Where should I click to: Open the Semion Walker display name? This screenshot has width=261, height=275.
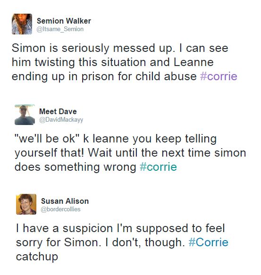(x=64, y=21)
